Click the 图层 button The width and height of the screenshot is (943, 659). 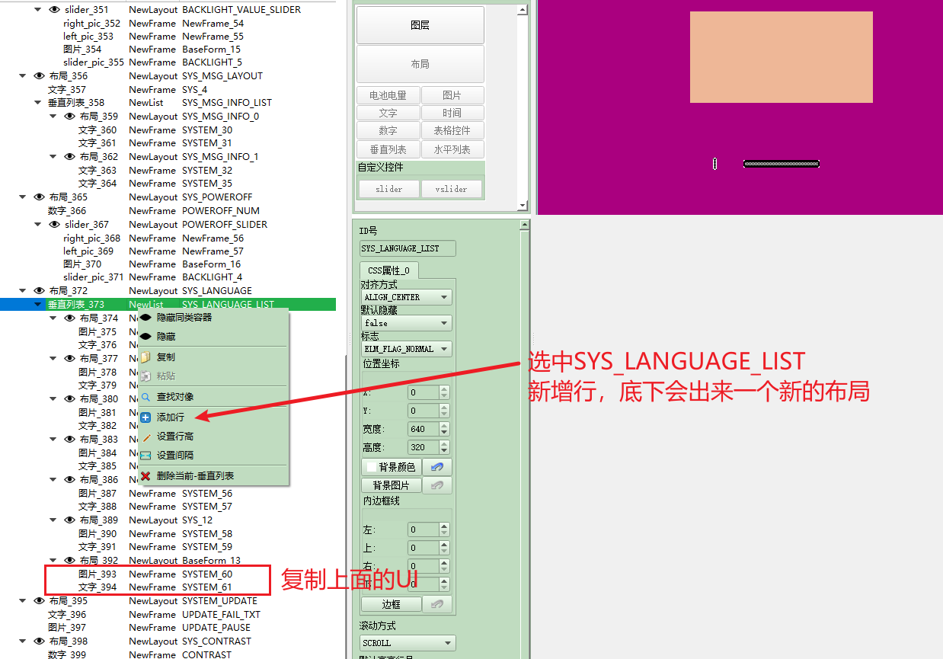420,25
